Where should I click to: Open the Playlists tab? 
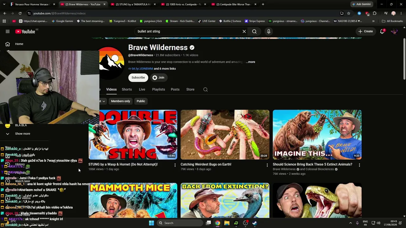pos(159,89)
